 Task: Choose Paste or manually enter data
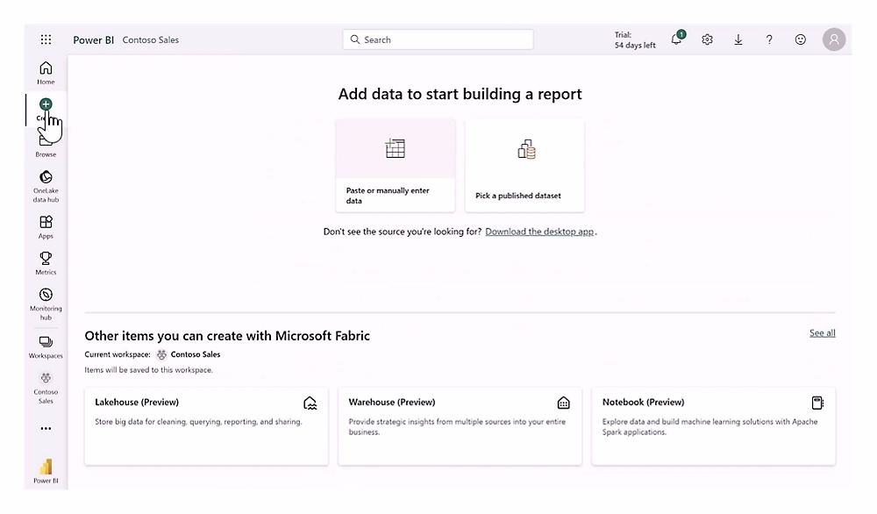[x=395, y=165]
